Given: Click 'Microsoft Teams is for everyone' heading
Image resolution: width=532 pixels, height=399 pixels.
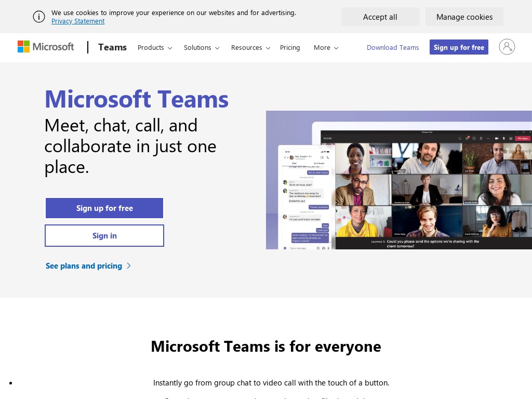Looking at the screenshot, I should tap(266, 347).
